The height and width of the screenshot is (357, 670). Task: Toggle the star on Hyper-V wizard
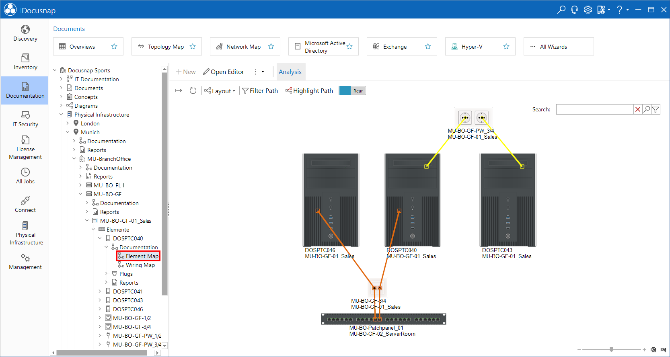(x=506, y=47)
